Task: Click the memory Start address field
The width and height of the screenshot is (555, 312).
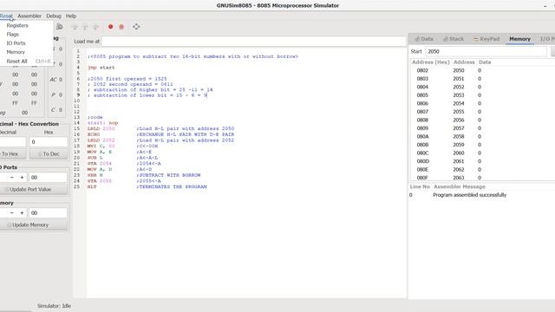Action: [x=486, y=52]
